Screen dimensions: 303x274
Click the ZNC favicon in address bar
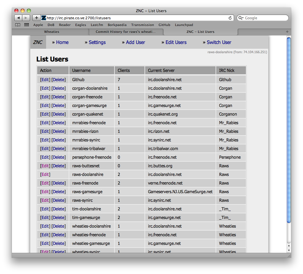pyautogui.click(x=44, y=18)
